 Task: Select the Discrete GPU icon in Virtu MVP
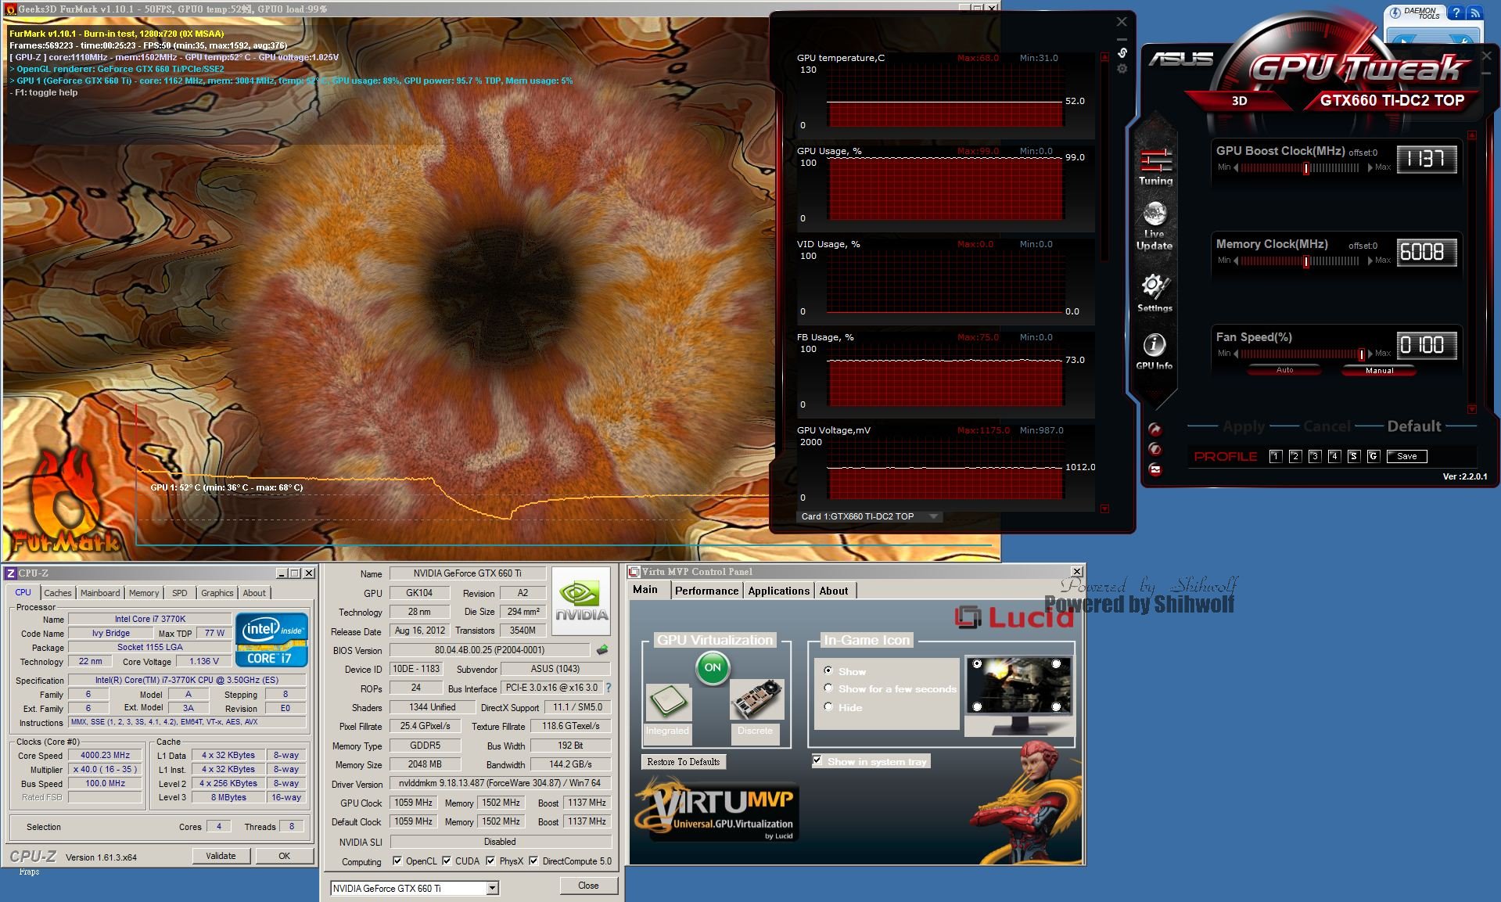click(756, 699)
